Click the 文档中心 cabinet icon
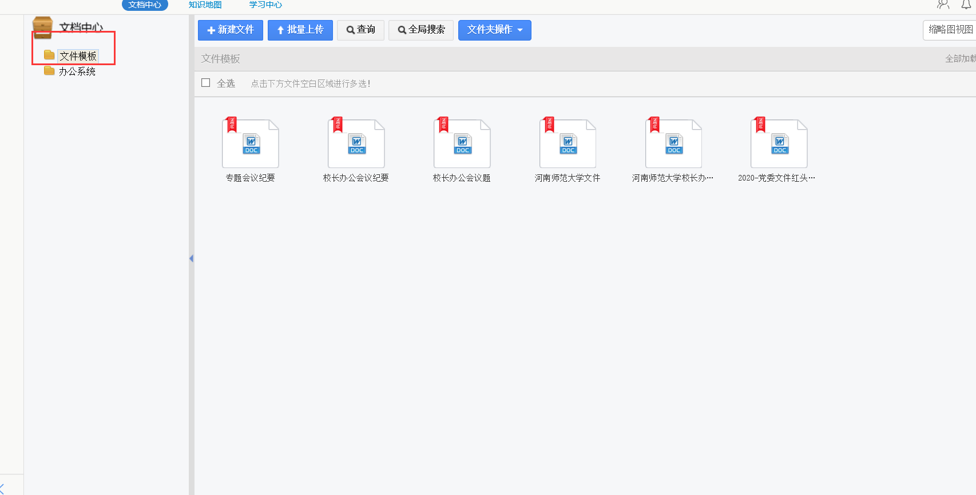Image resolution: width=976 pixels, height=495 pixels. coord(43,27)
